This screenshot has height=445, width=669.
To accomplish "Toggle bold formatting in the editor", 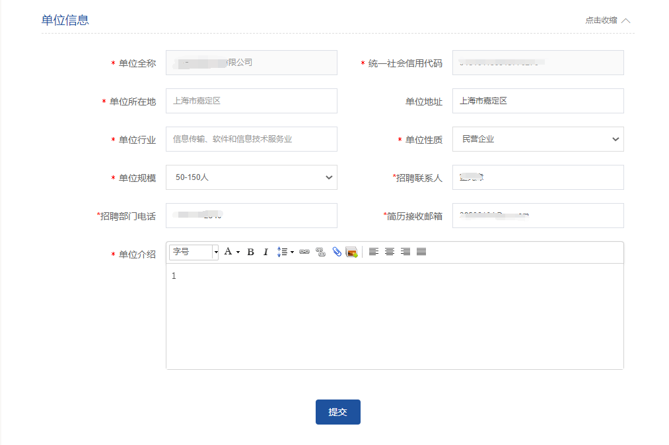I will [x=250, y=252].
